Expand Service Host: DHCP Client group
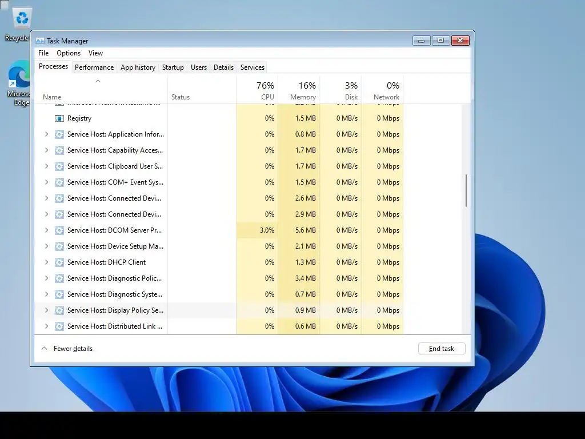The height and width of the screenshot is (439, 585). [x=47, y=262]
